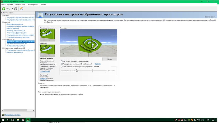The image size is (219, 123).
Task: Click Производительность preview thumbnail
Action: tap(47, 35)
